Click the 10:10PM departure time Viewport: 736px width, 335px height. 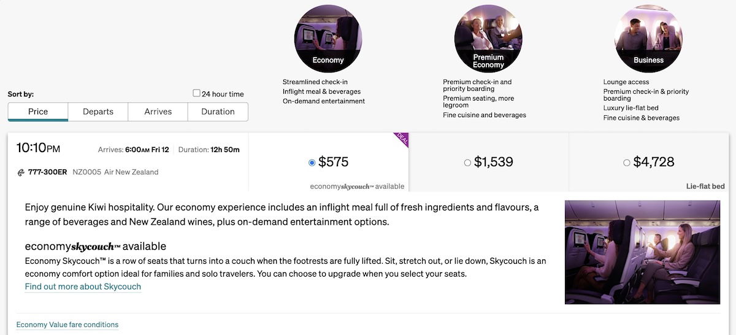point(38,148)
